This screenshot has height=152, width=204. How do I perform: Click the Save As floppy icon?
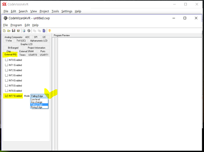18,31
